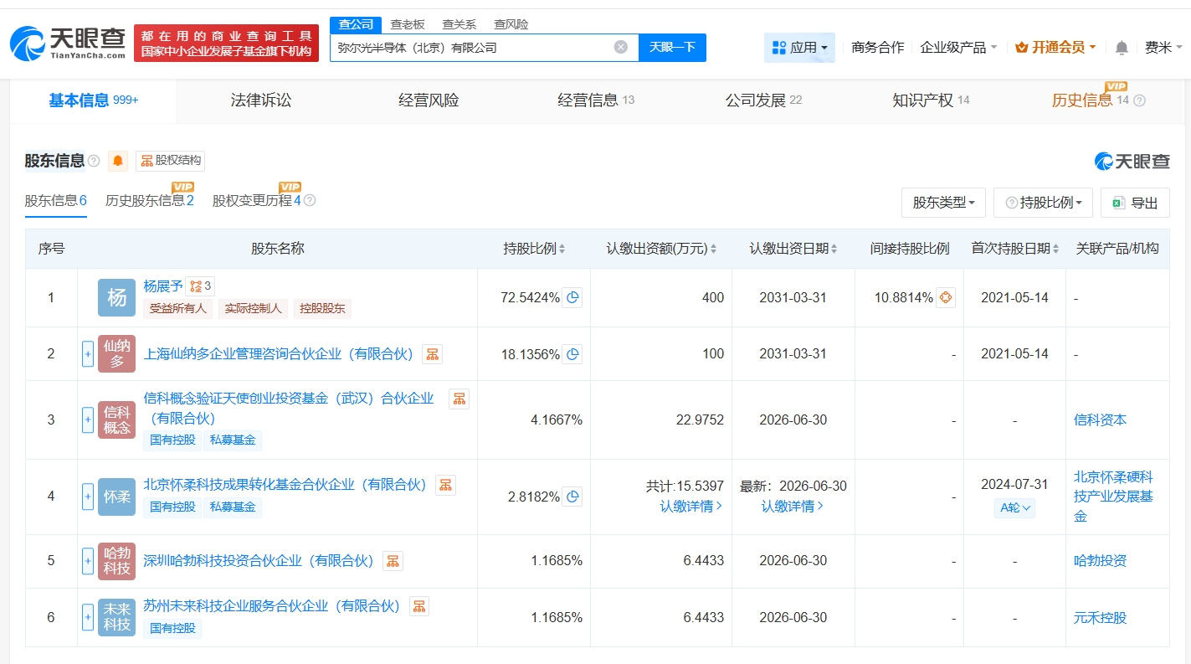Viewport: 1191px width, 664px height.
Task: Expand row for 苏州未来科技企业服务
Action: [x=88, y=617]
